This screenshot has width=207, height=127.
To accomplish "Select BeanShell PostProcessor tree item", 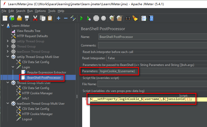I will pyautogui.click(x=44, y=78).
